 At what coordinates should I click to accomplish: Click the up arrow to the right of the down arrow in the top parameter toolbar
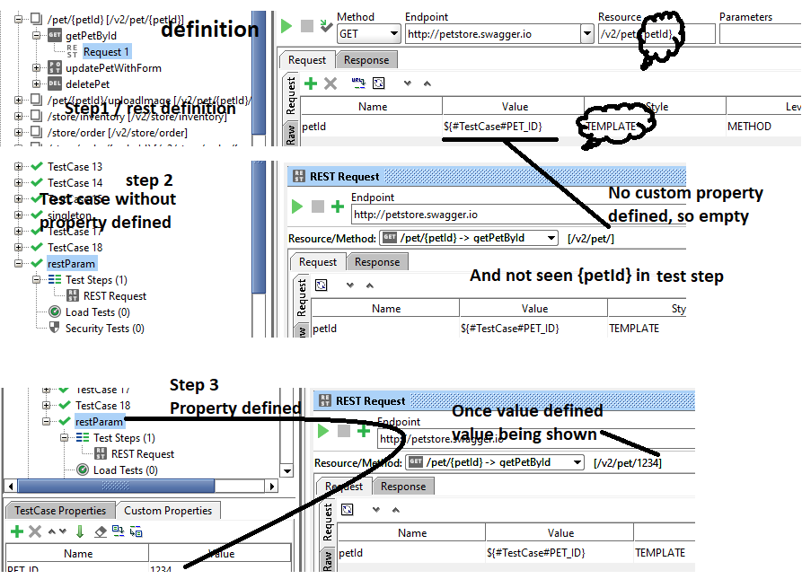[x=427, y=83]
